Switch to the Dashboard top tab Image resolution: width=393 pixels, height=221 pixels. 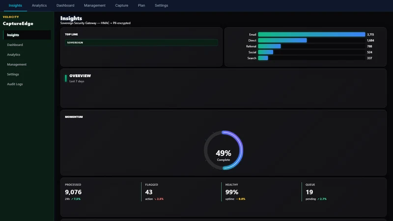[x=65, y=5]
